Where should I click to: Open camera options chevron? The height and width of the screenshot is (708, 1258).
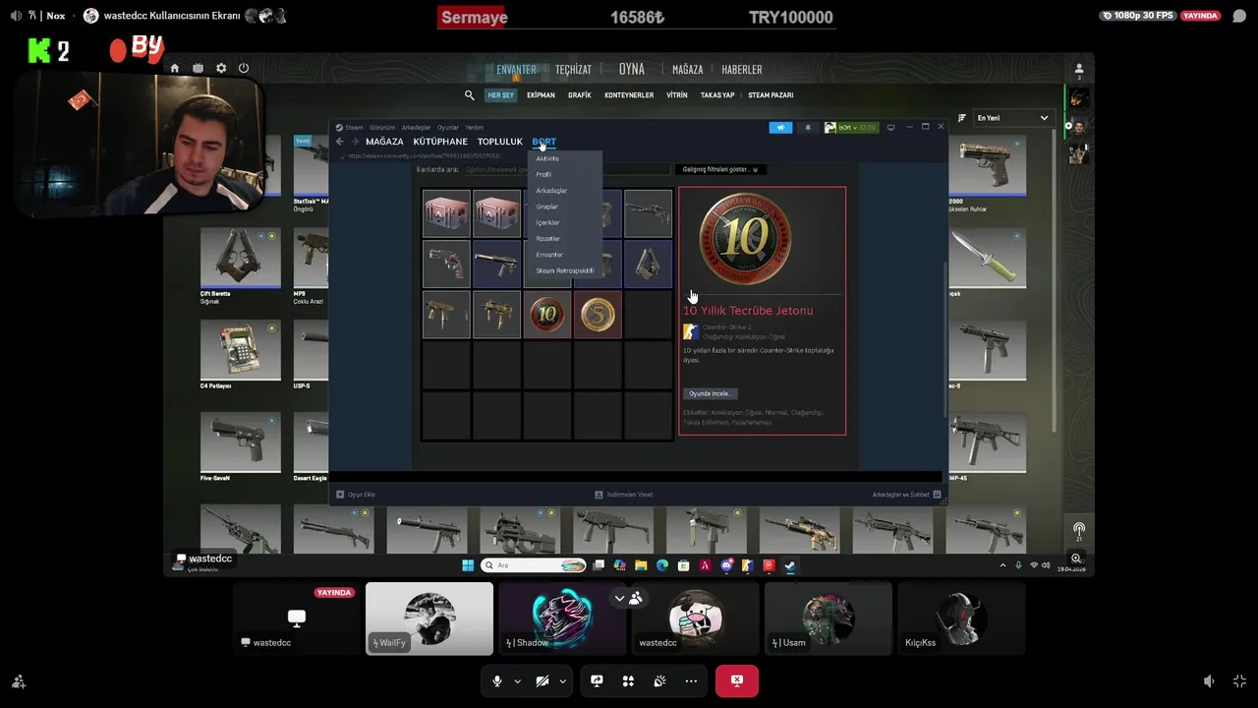pos(562,681)
